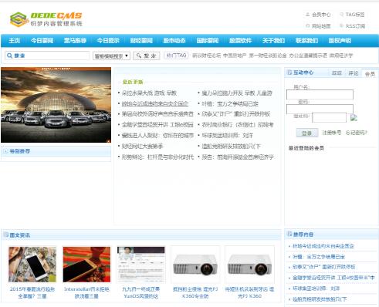Switch to the 评论 tab

click(x=354, y=73)
